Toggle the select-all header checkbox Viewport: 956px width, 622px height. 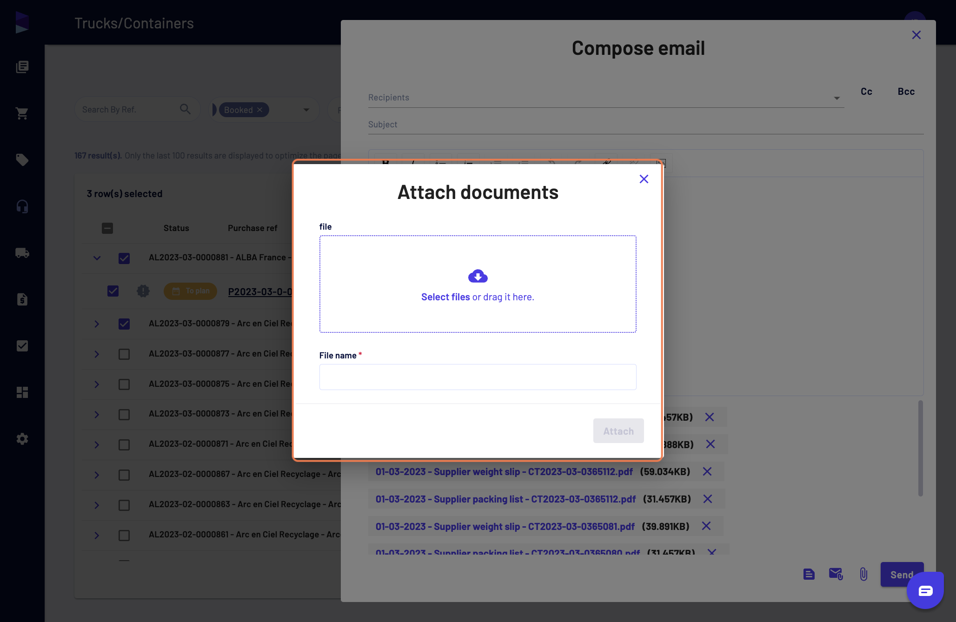click(x=107, y=228)
